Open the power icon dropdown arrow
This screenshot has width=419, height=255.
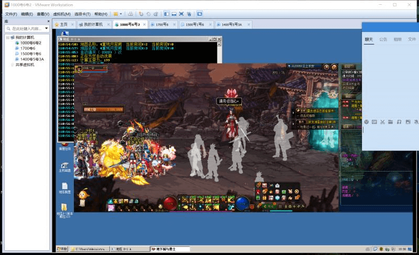[x=121, y=14]
